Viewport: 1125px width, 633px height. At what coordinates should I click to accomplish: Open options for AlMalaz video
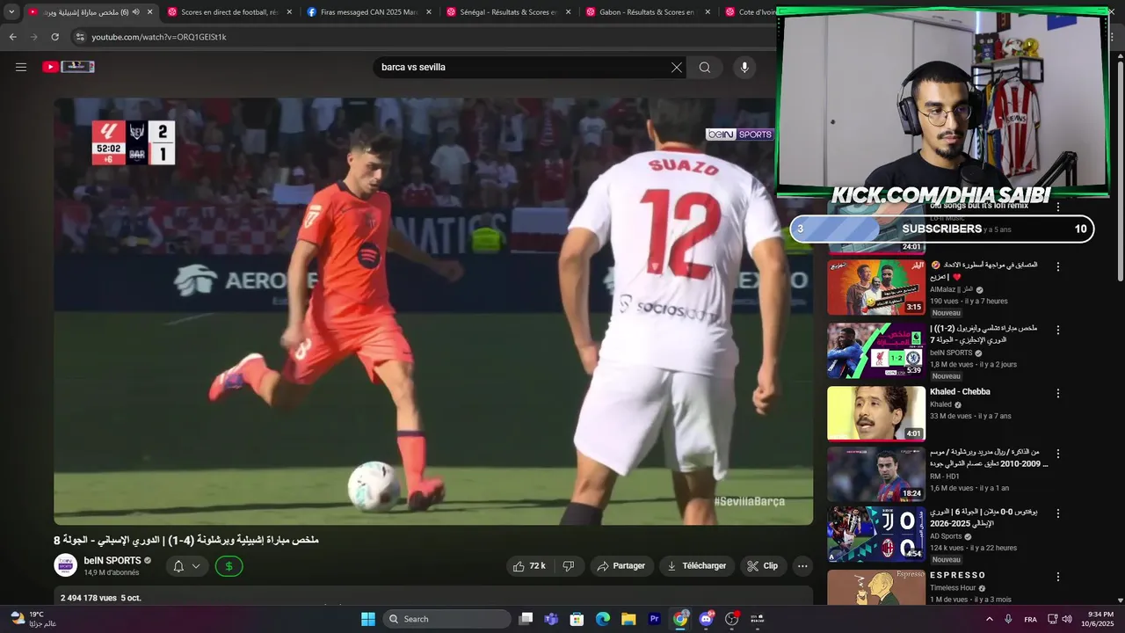pos(1058,266)
